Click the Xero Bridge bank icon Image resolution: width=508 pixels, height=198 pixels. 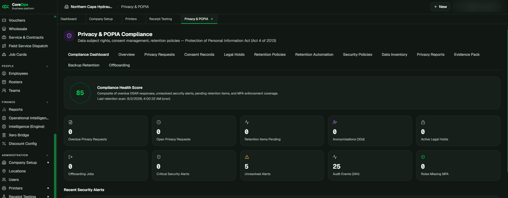(4, 135)
